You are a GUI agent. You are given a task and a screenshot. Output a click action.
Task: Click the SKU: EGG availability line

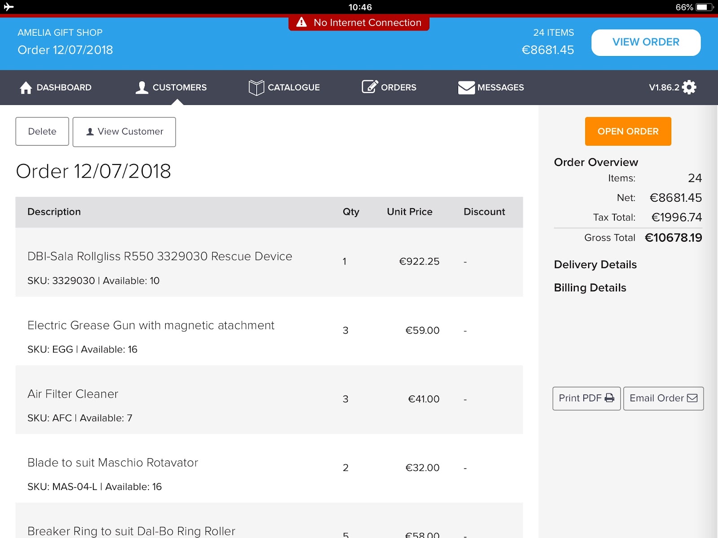coord(82,349)
